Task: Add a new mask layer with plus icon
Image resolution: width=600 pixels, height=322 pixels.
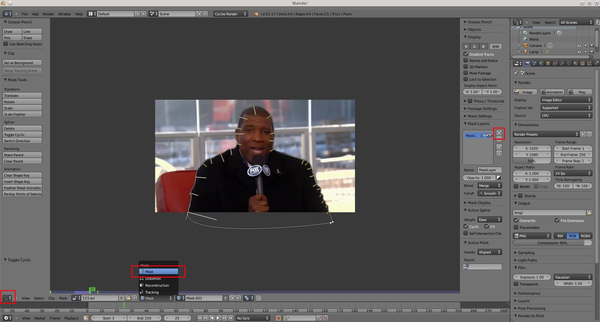Action: [499, 133]
